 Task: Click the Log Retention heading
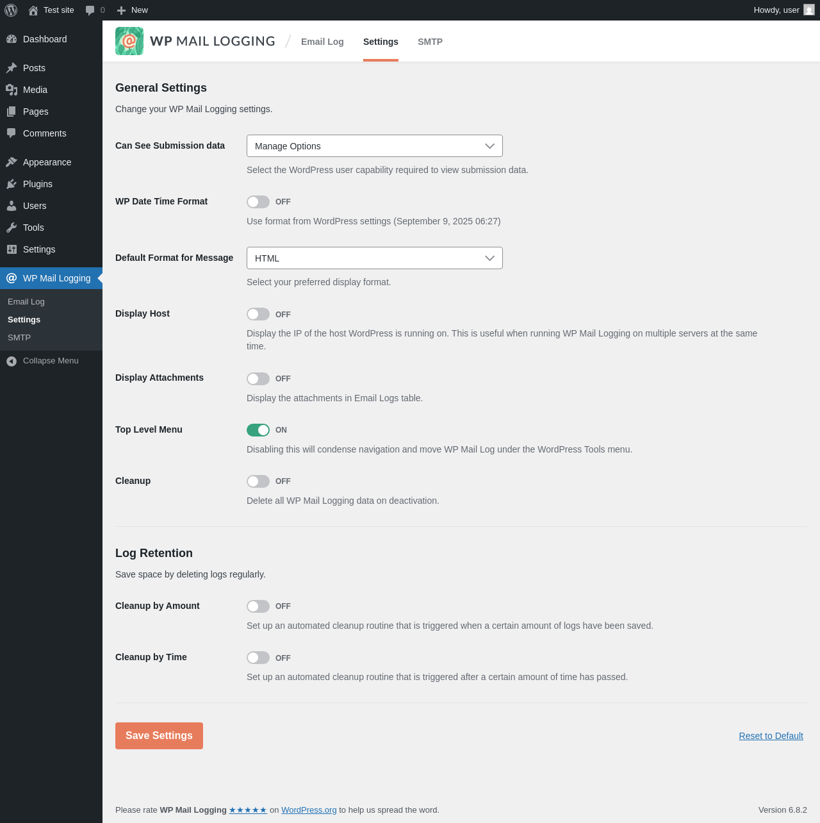pyautogui.click(x=154, y=553)
